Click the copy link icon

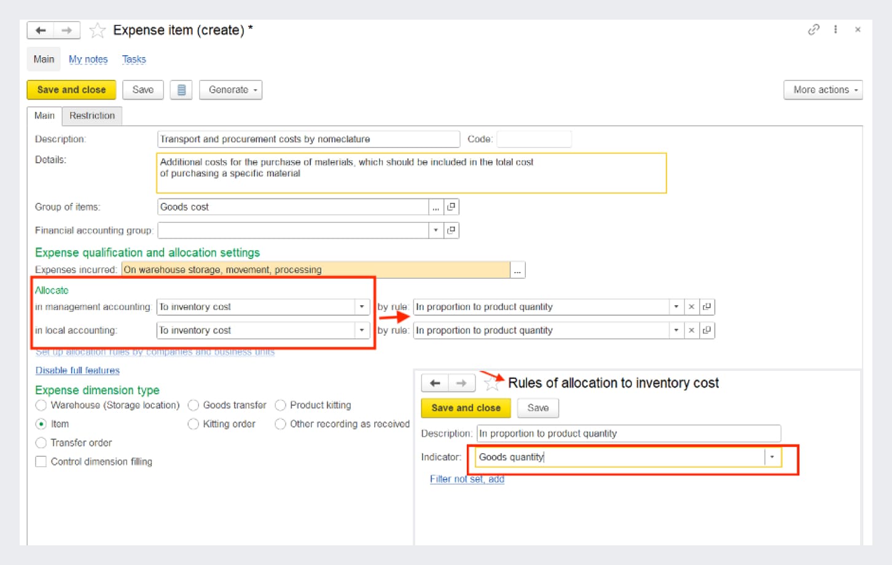813,29
